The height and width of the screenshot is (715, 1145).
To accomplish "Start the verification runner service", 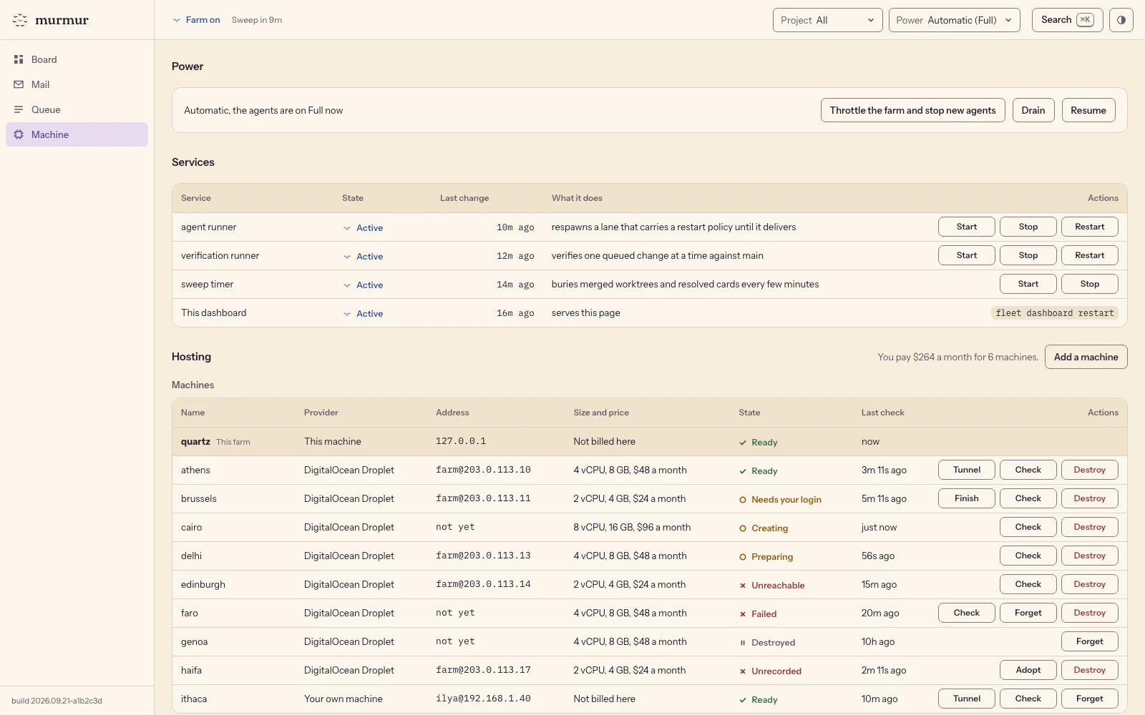I will tap(967, 255).
